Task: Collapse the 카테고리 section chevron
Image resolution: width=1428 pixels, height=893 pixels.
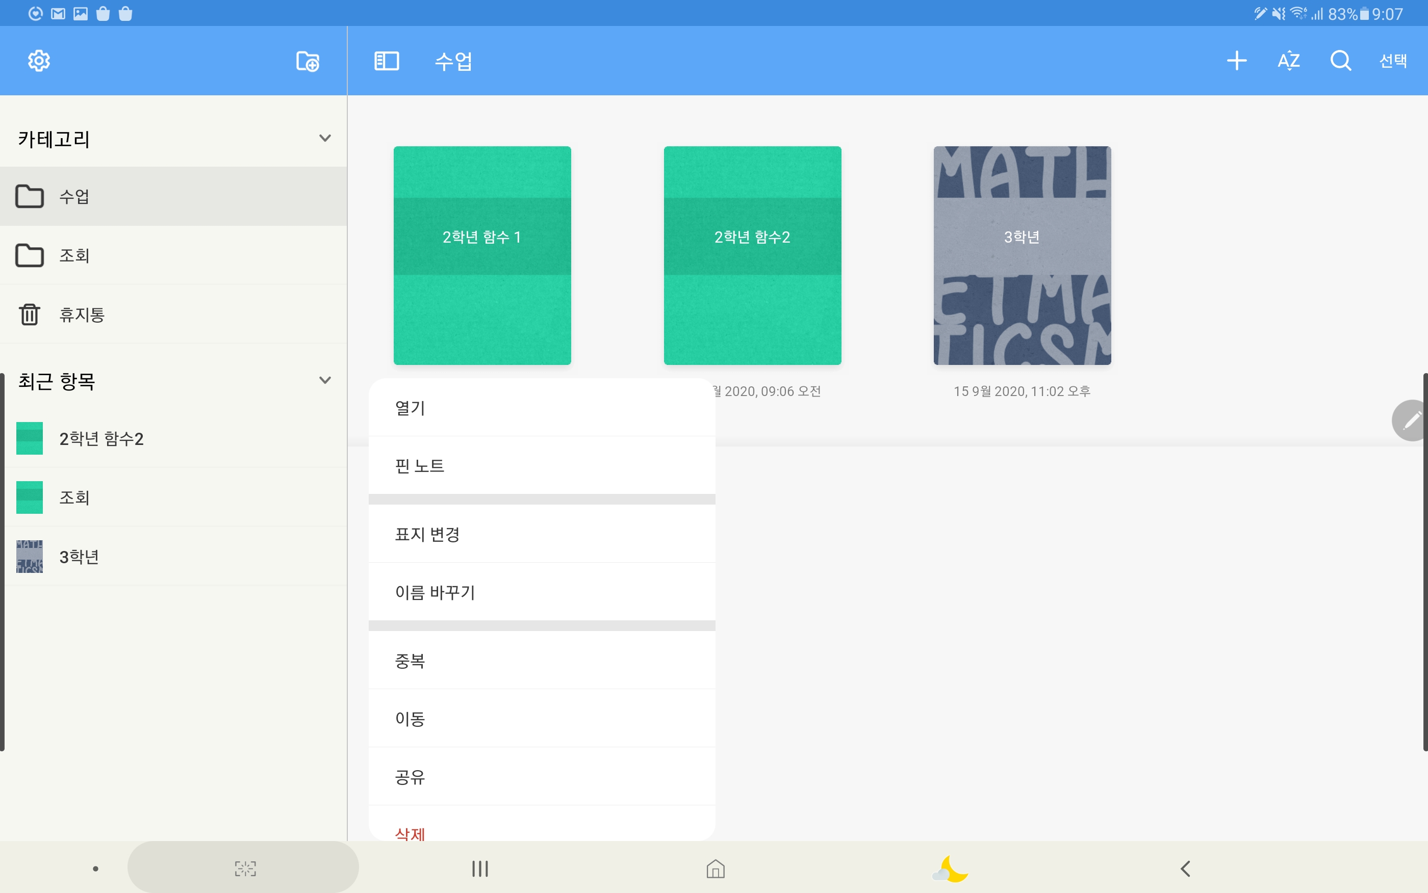Action: [324, 138]
